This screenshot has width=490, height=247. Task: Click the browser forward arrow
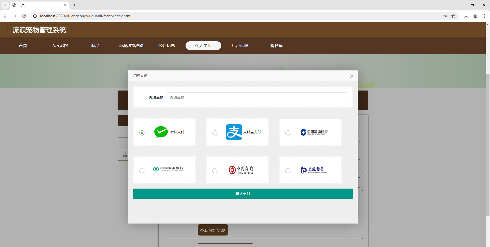coord(15,16)
